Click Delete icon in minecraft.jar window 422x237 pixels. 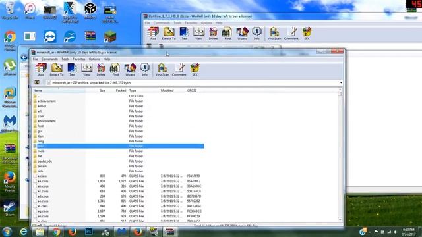[101, 70]
